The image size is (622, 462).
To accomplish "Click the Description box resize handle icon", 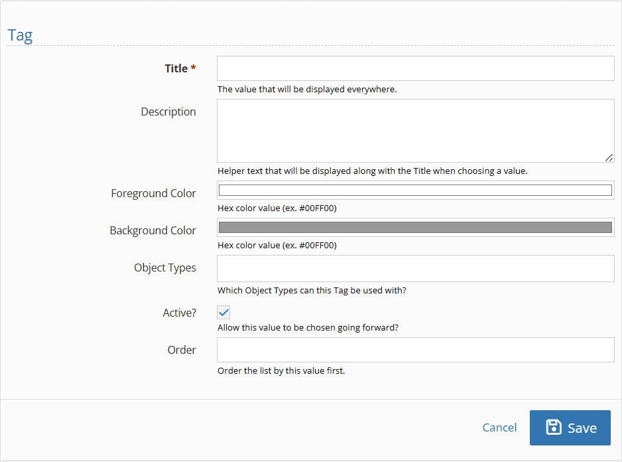I will click(609, 158).
